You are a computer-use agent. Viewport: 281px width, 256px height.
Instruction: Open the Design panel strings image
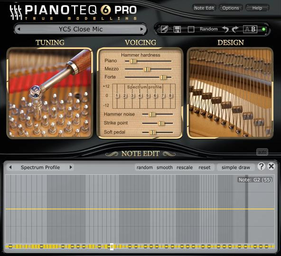(x=230, y=93)
